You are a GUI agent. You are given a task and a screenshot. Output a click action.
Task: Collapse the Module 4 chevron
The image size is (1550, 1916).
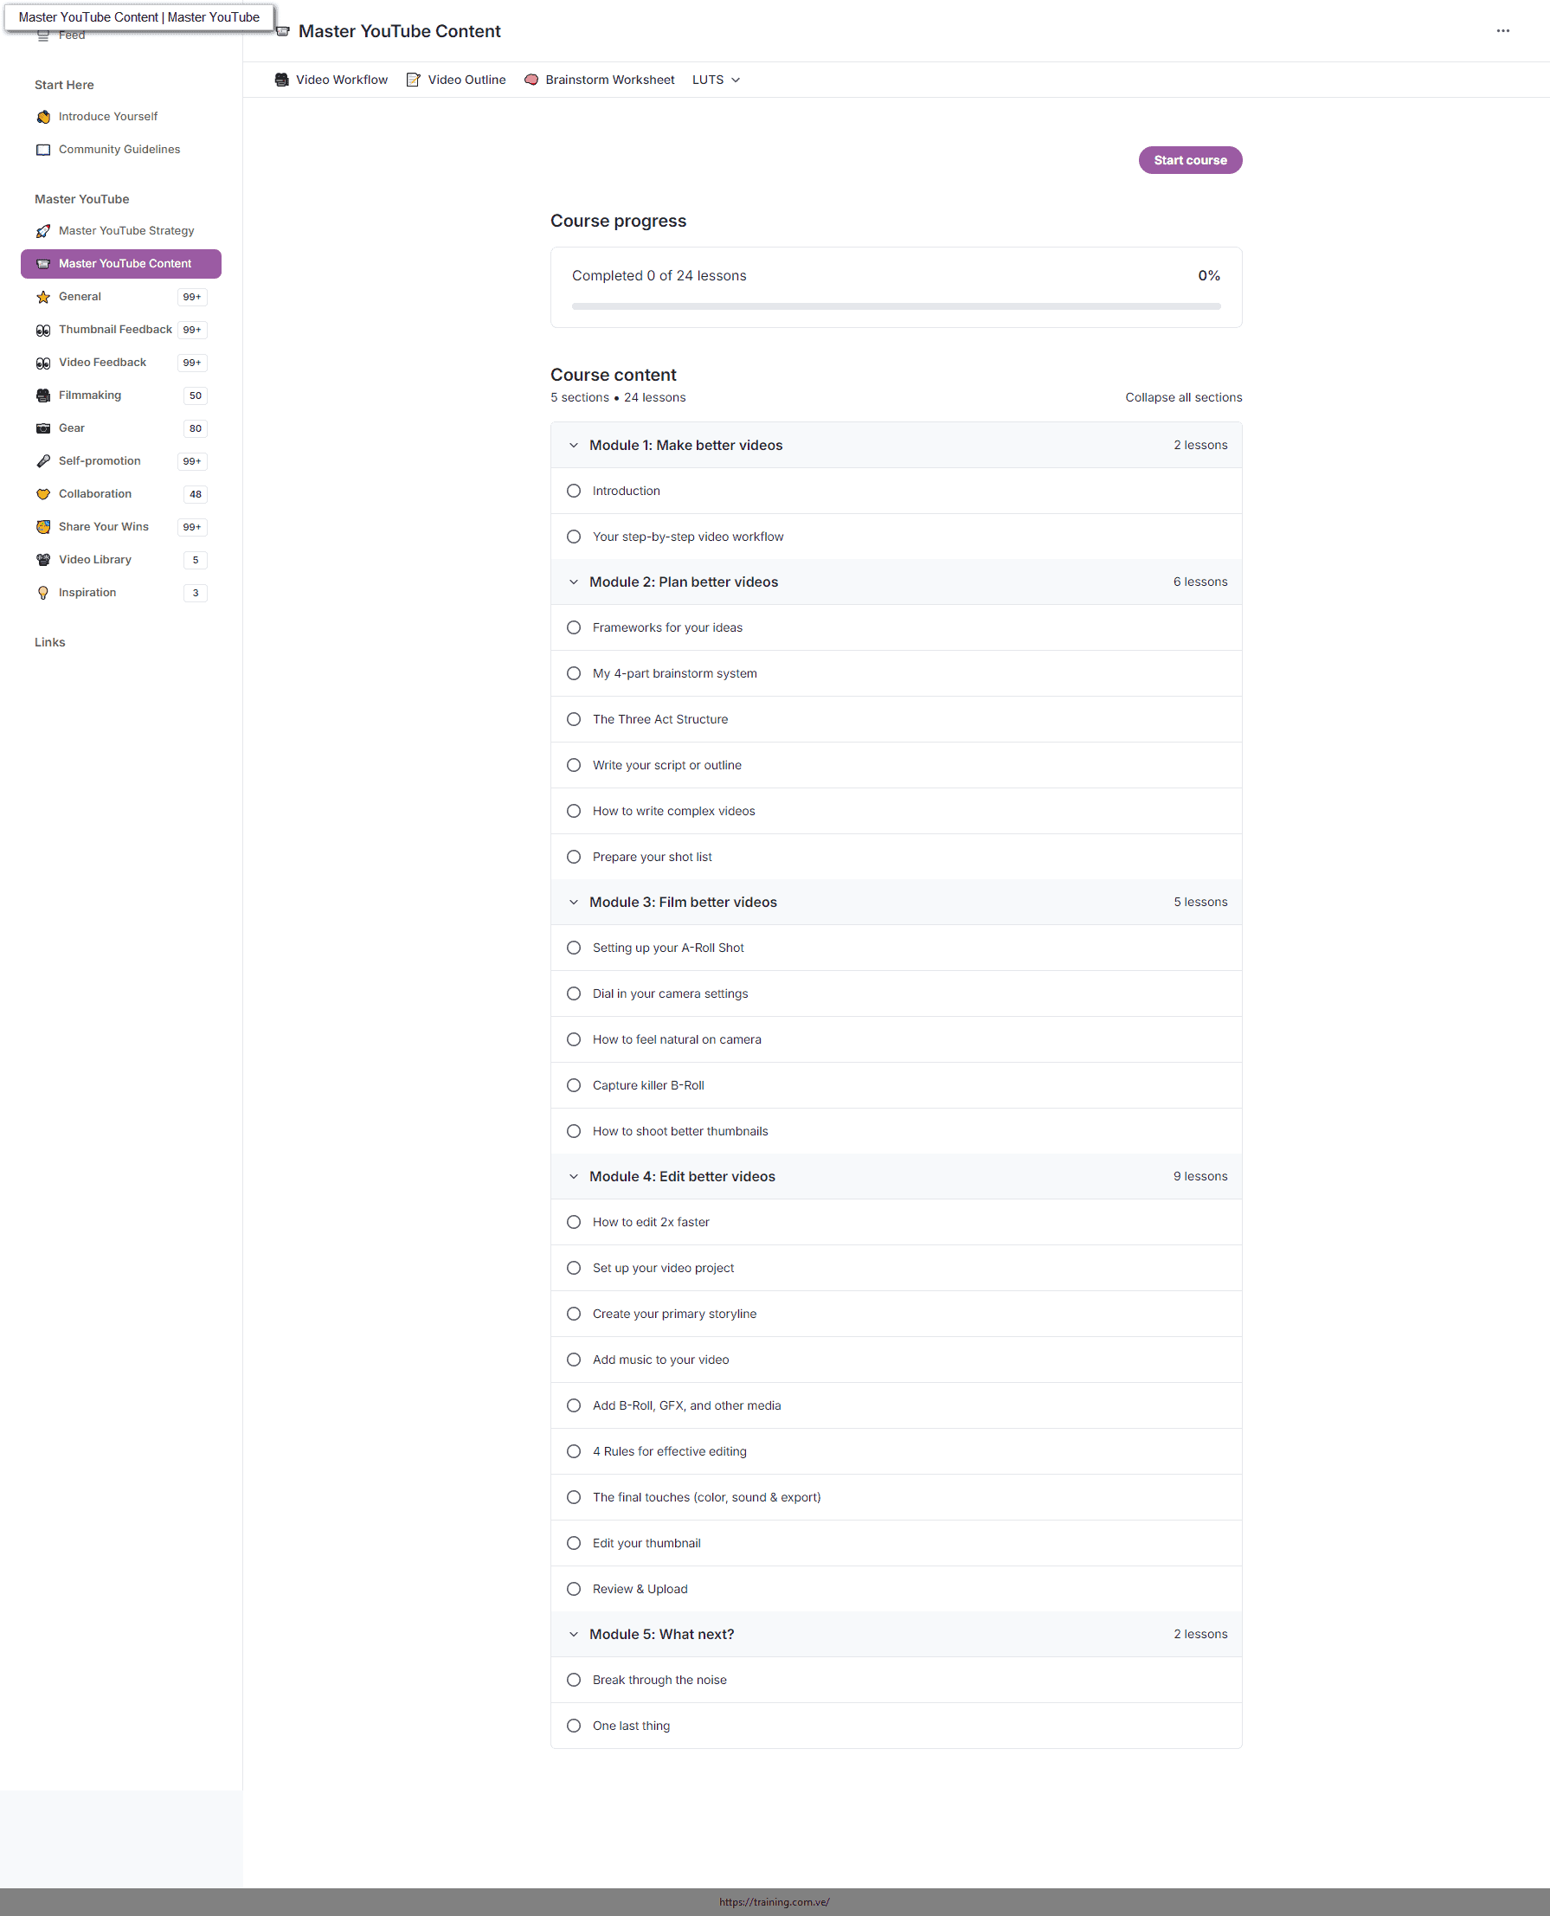point(574,1177)
